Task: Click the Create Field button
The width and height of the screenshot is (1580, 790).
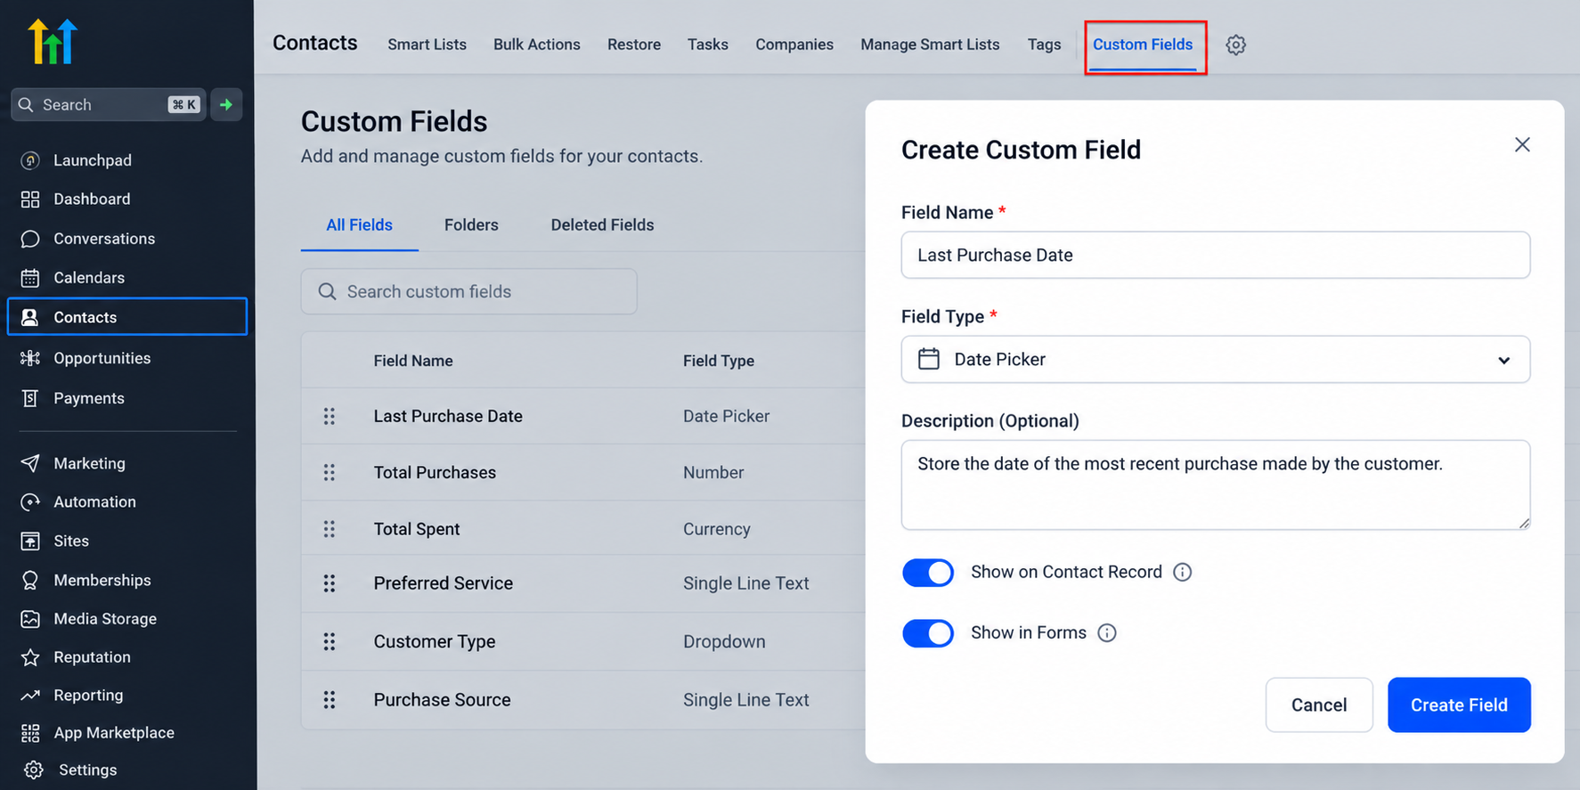Action: [x=1459, y=705]
